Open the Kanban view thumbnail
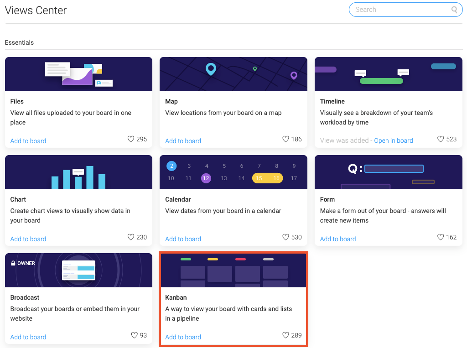 tap(233, 270)
